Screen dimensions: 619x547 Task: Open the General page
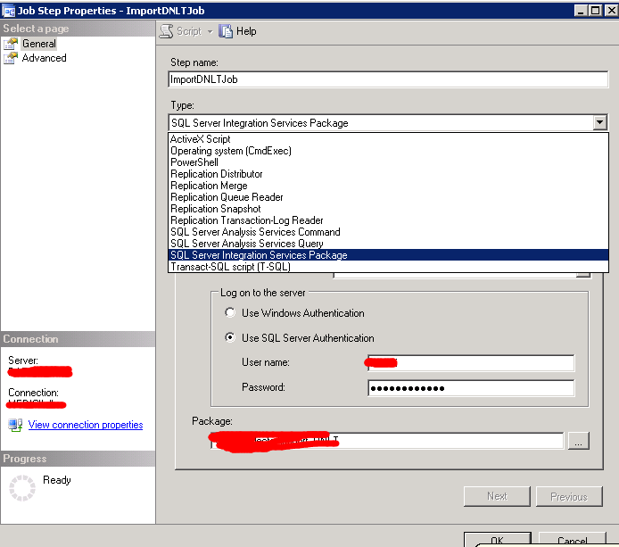coord(38,44)
